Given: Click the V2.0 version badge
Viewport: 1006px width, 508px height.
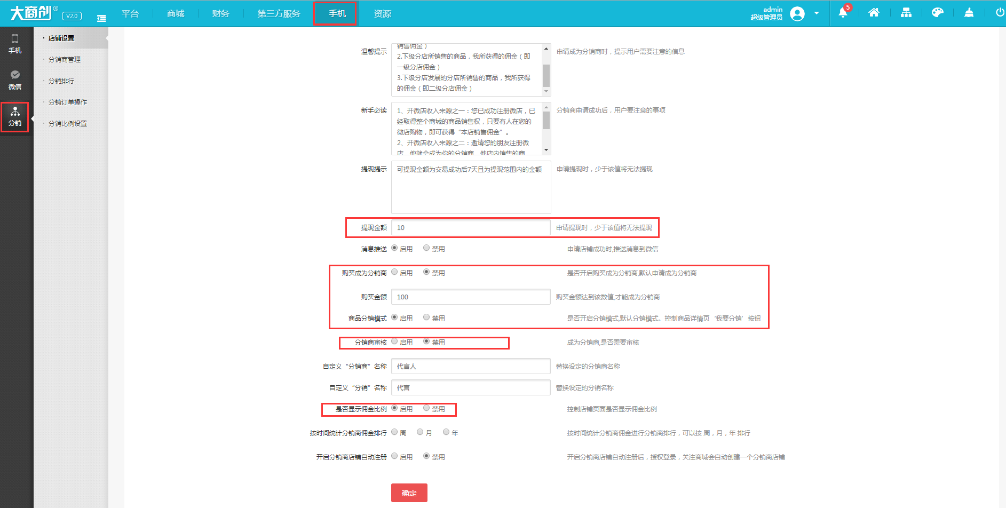Looking at the screenshot, I should click(x=72, y=16).
